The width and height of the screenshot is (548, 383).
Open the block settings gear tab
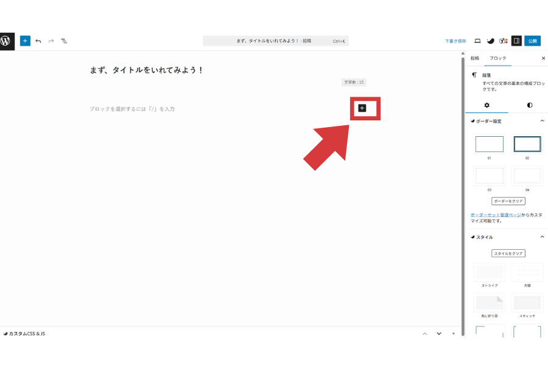486,105
